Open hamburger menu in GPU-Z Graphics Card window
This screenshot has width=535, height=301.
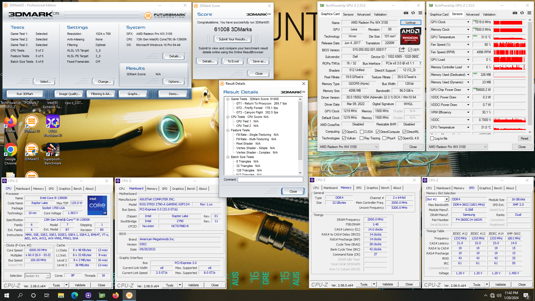pos(420,13)
